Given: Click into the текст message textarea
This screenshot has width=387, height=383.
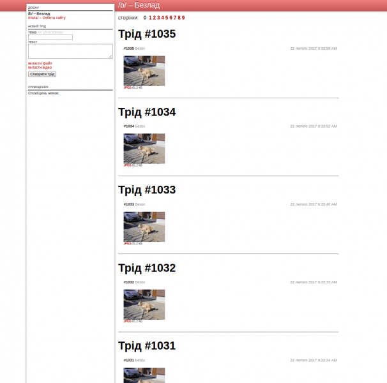Looking at the screenshot, I should coord(70,51).
